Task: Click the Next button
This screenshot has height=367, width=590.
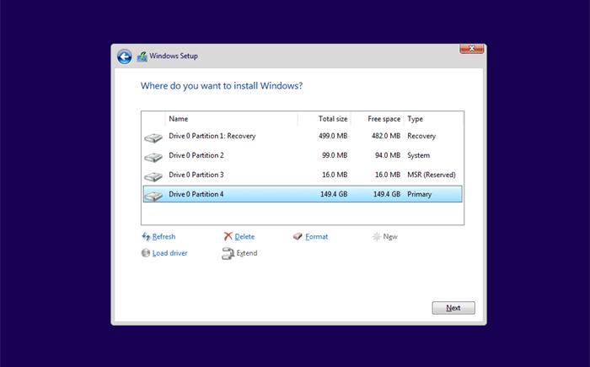Action: [x=453, y=308]
